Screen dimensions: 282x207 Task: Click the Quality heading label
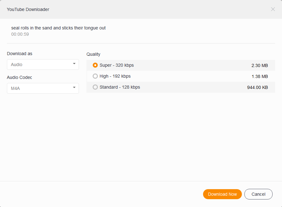click(x=93, y=54)
